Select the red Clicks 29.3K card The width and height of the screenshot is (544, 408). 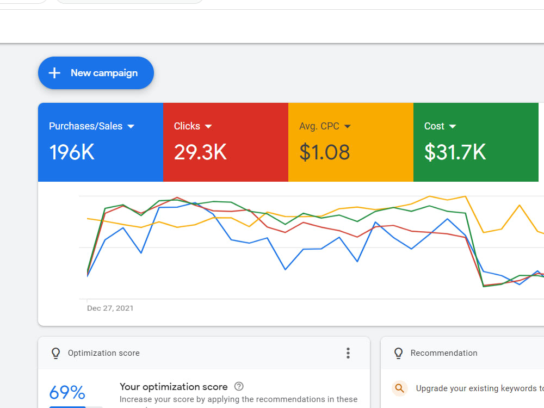pyautogui.click(x=226, y=142)
